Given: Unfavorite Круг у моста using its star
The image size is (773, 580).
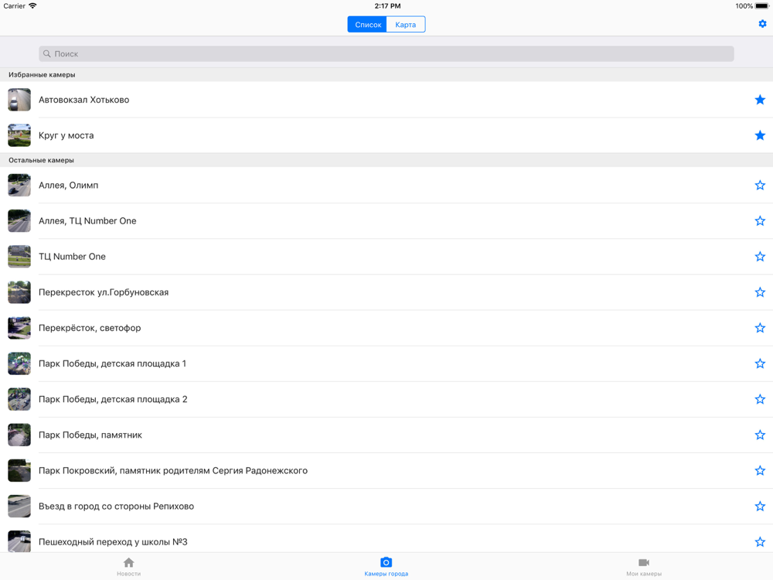Looking at the screenshot, I should coord(760,135).
